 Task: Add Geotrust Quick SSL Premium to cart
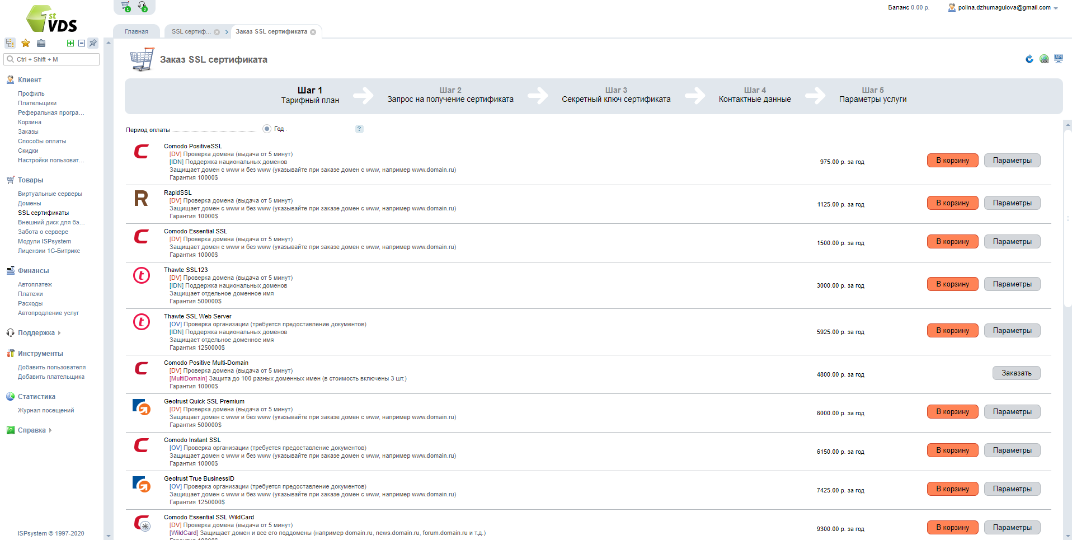pyautogui.click(x=952, y=412)
